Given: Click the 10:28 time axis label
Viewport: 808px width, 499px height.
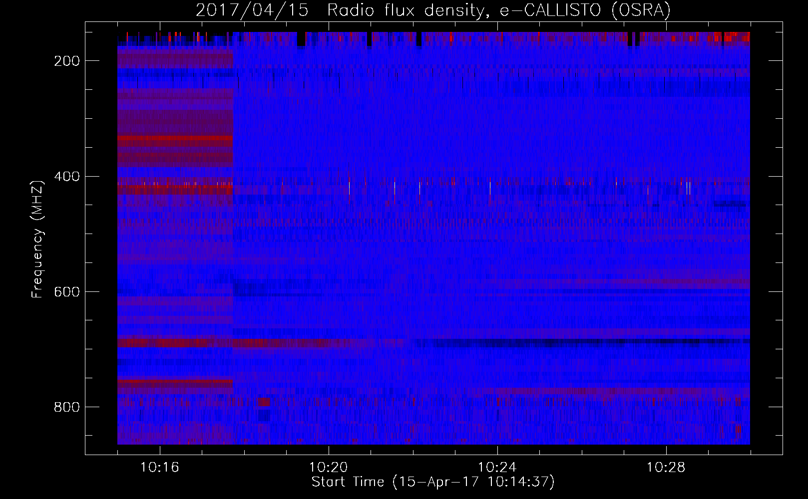Looking at the screenshot, I should 666,468.
